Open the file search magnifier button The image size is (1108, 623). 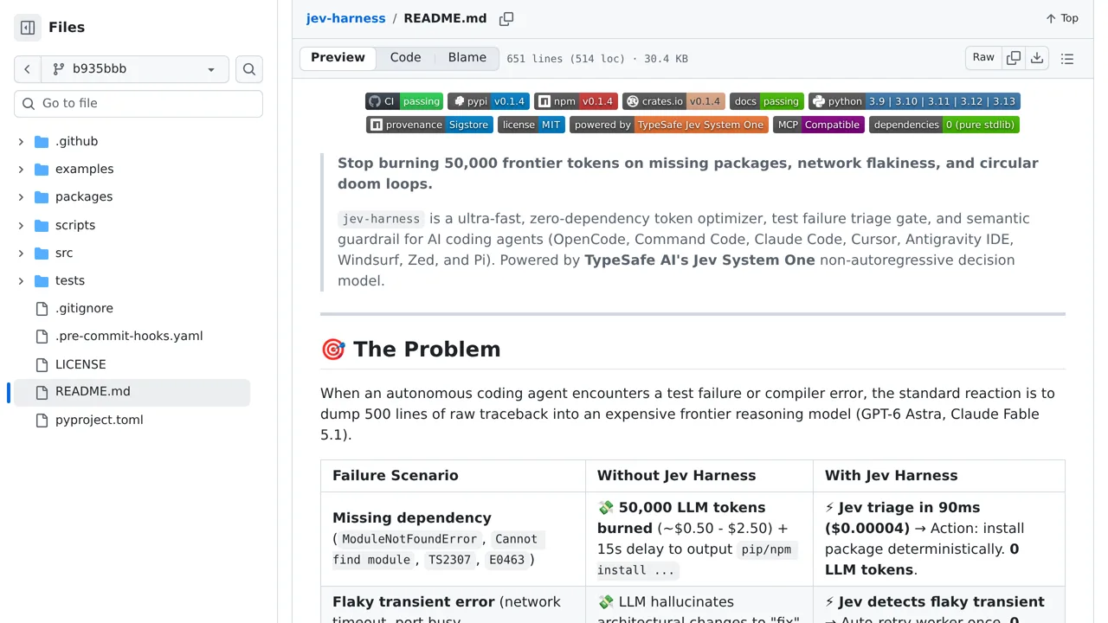[249, 69]
